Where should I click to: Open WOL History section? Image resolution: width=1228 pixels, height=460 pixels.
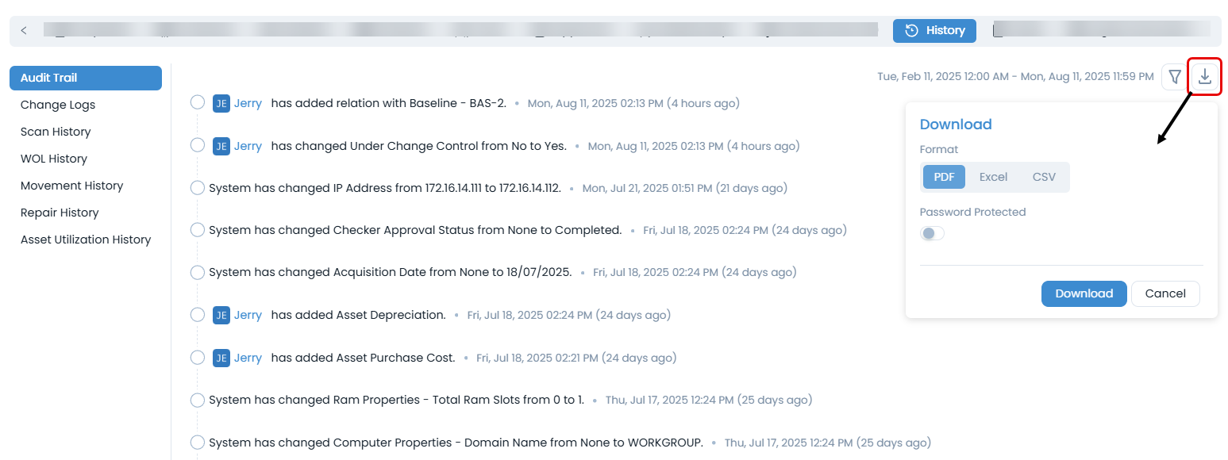tap(54, 159)
